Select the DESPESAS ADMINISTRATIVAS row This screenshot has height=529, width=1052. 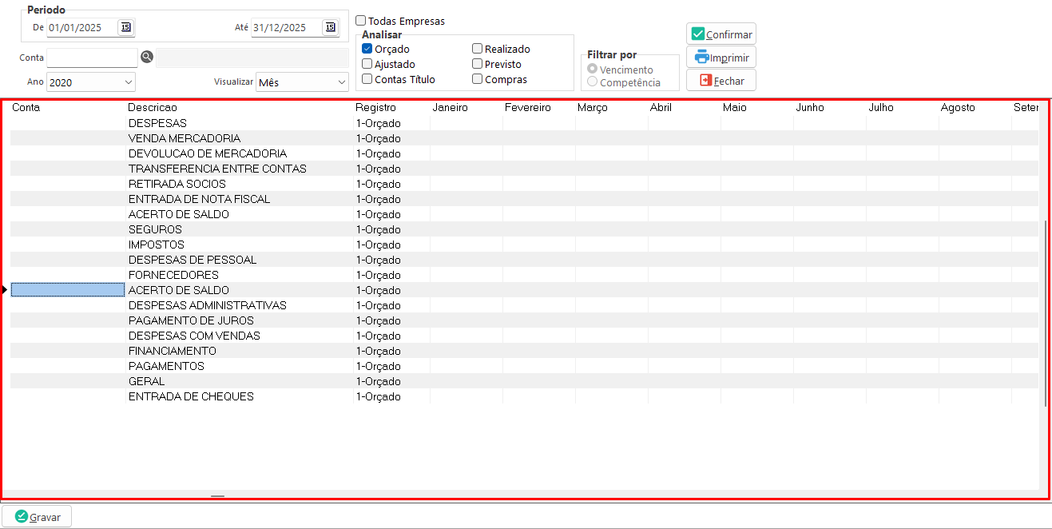click(x=207, y=305)
